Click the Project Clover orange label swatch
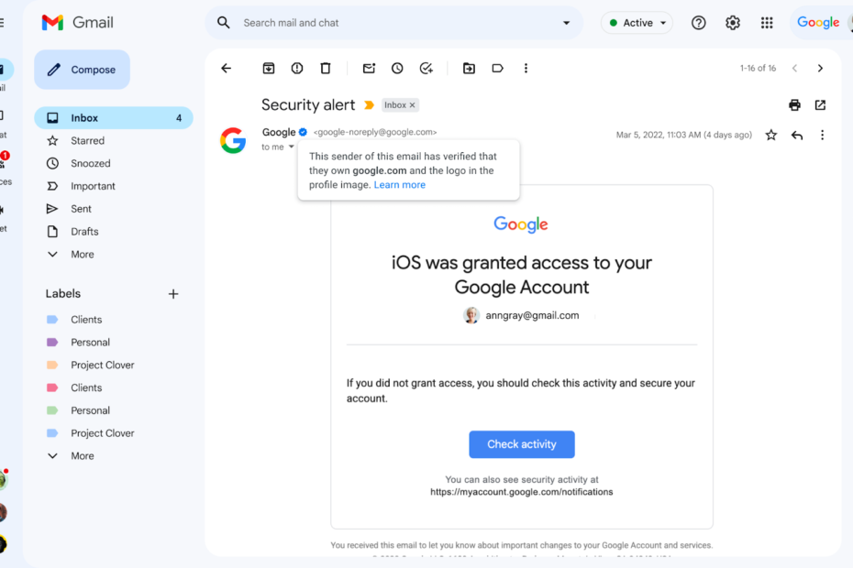The width and height of the screenshot is (853, 568). point(52,366)
